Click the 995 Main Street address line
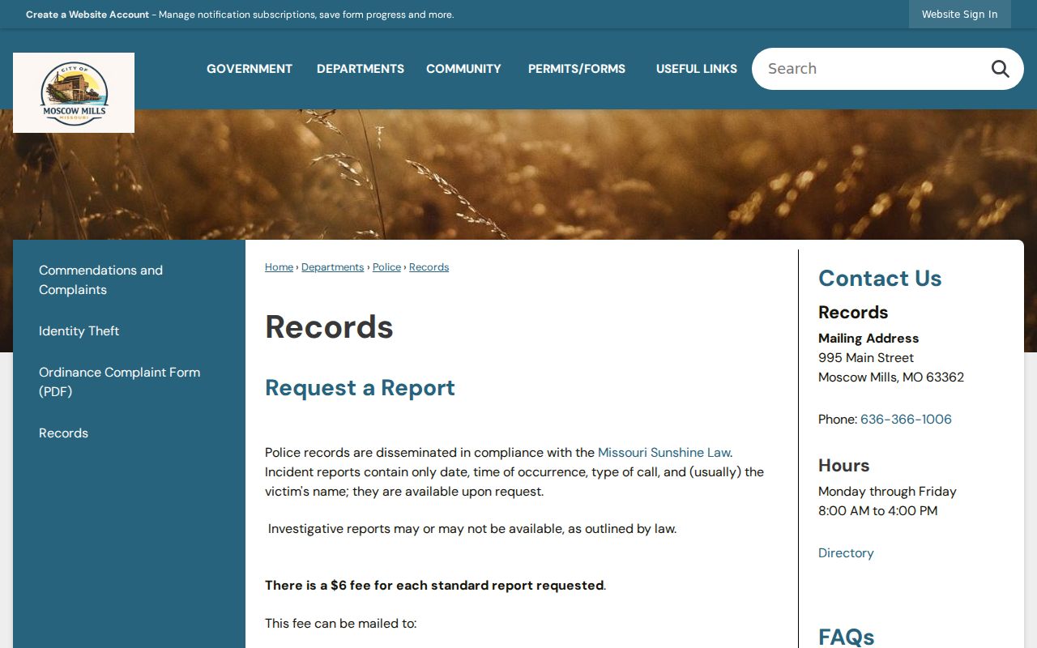This screenshot has height=648, width=1037. 866,358
